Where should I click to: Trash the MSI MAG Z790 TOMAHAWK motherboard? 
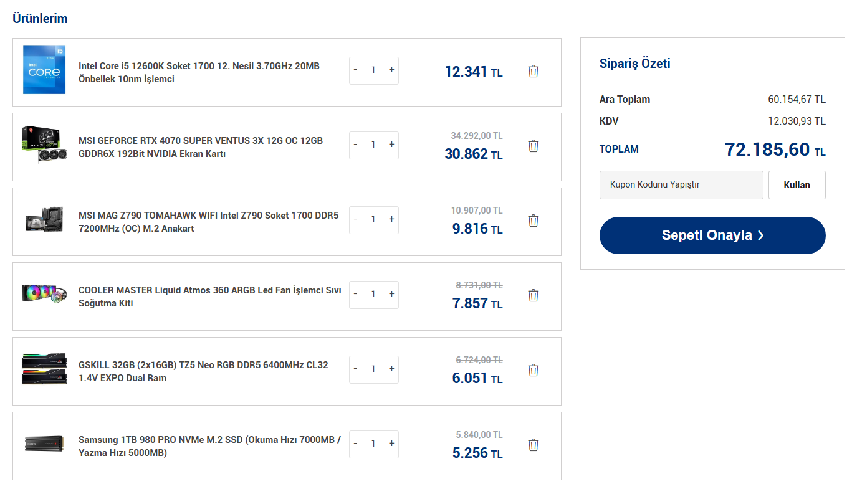click(x=533, y=221)
